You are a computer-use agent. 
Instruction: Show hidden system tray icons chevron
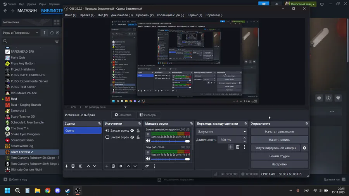coord(290,191)
